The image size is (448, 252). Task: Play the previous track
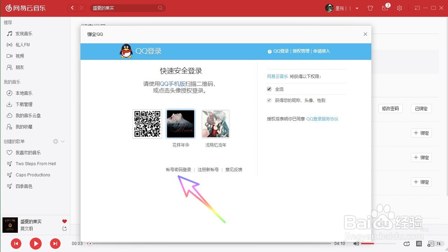pyautogui.click(x=16, y=243)
